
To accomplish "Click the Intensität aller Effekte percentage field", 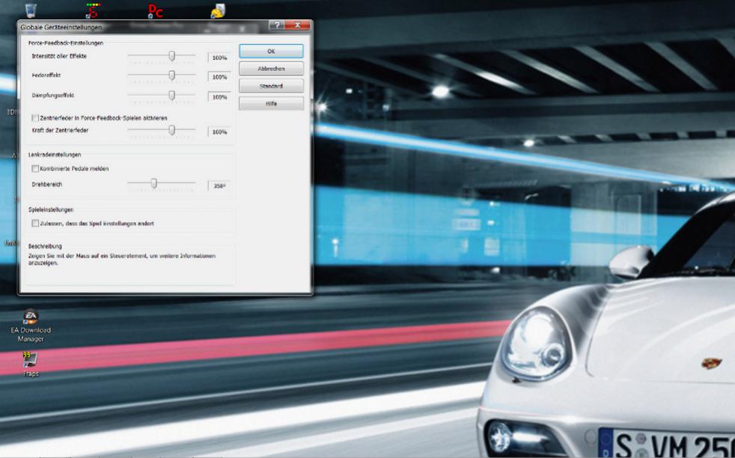I will (x=219, y=58).
